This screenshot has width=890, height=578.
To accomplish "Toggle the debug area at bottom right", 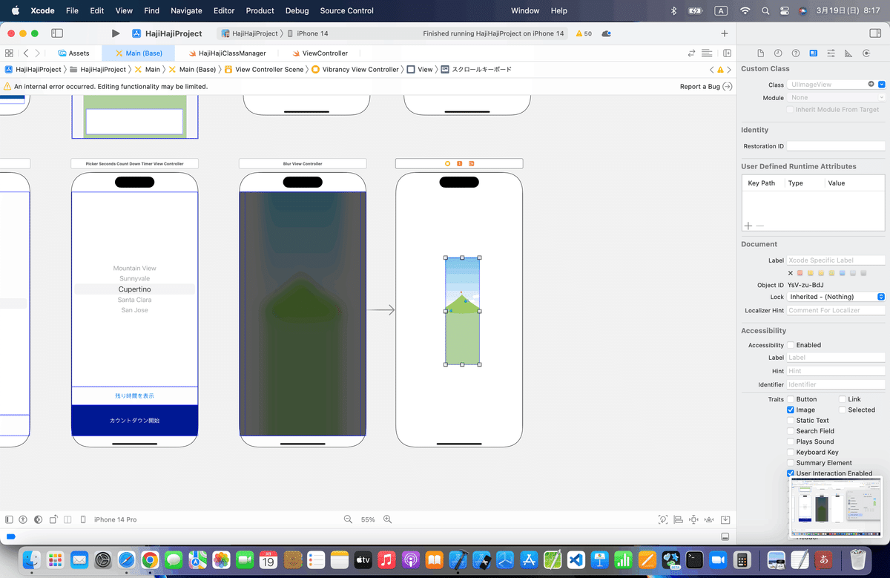I will tap(725, 536).
